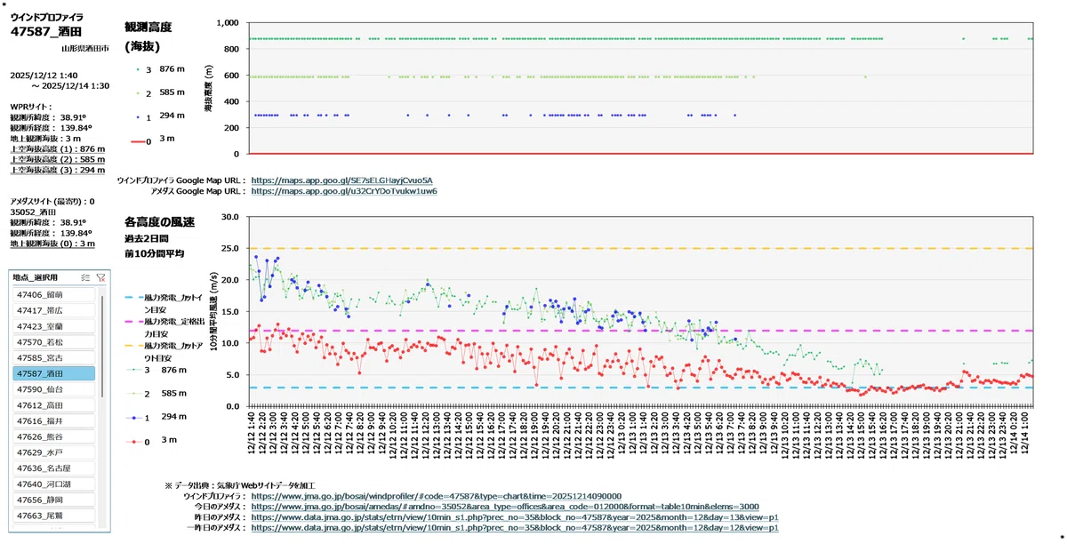Image resolution: width=1067 pixels, height=544 pixels.
Task: Click the 585 m legend entry in altitude chart
Action: [160, 92]
